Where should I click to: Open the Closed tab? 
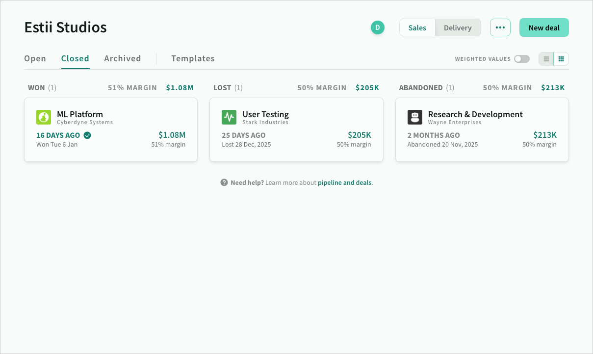(75, 58)
